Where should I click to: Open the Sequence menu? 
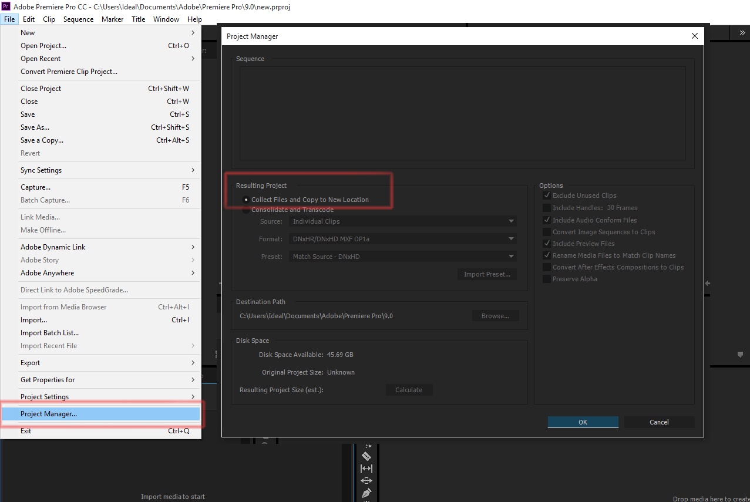coord(78,19)
